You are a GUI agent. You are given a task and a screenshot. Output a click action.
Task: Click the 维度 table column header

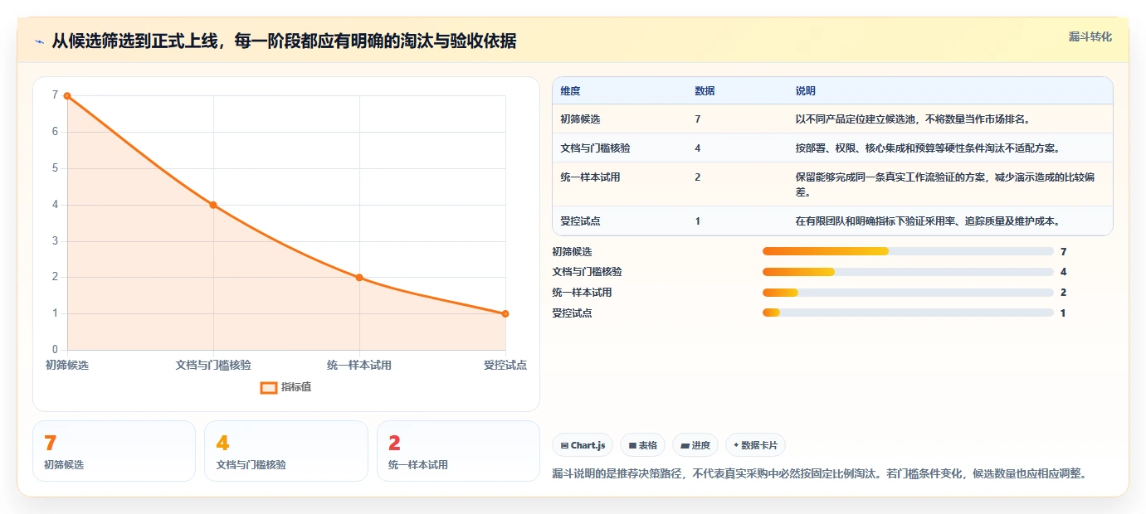tap(570, 90)
